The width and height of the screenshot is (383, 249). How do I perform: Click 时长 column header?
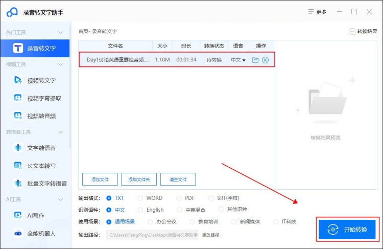click(x=186, y=46)
